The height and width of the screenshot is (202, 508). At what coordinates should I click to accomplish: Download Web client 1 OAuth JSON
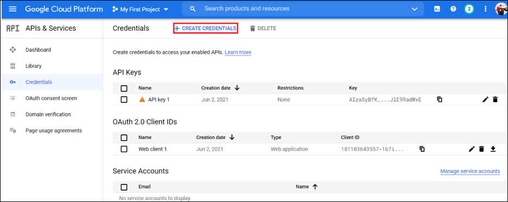click(x=493, y=149)
